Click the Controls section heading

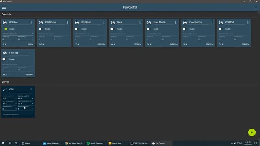pyautogui.click(x=6, y=15)
